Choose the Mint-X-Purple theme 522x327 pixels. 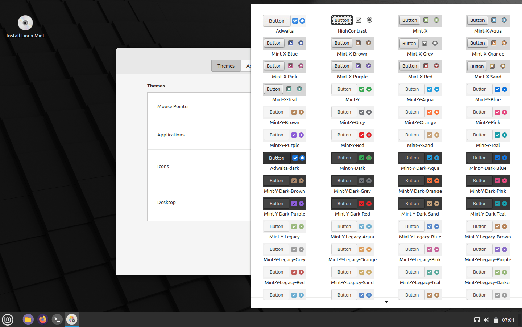coord(352,70)
